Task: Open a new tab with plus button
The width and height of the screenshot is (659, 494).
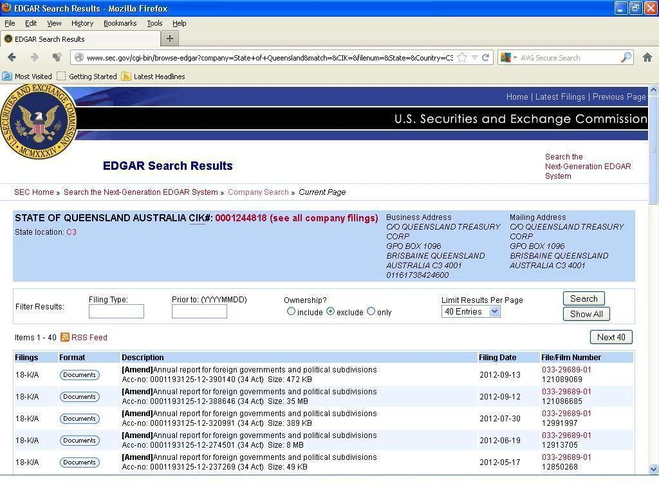Action: 170,39
